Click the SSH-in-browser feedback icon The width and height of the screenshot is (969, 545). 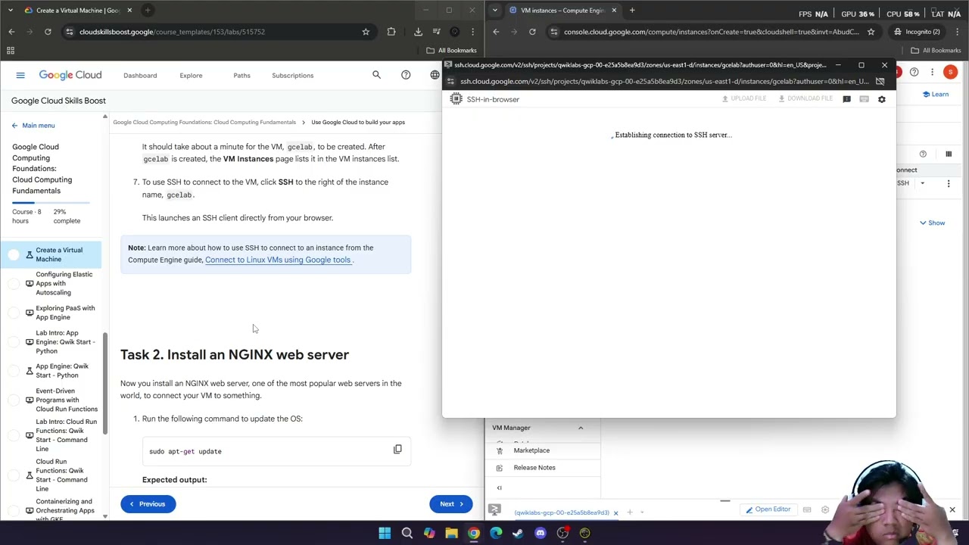click(846, 99)
